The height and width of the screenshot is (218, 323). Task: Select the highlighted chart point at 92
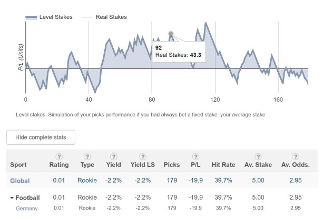pyautogui.click(x=171, y=34)
